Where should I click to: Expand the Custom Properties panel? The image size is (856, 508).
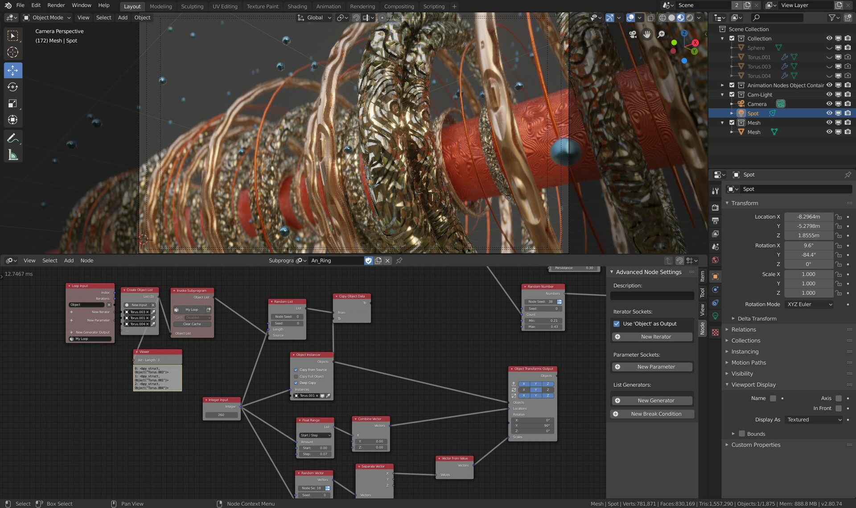click(755, 445)
